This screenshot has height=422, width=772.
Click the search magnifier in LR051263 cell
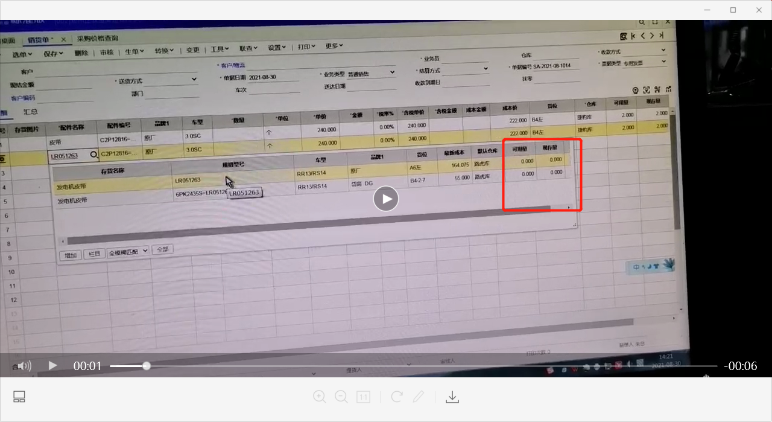tap(94, 156)
